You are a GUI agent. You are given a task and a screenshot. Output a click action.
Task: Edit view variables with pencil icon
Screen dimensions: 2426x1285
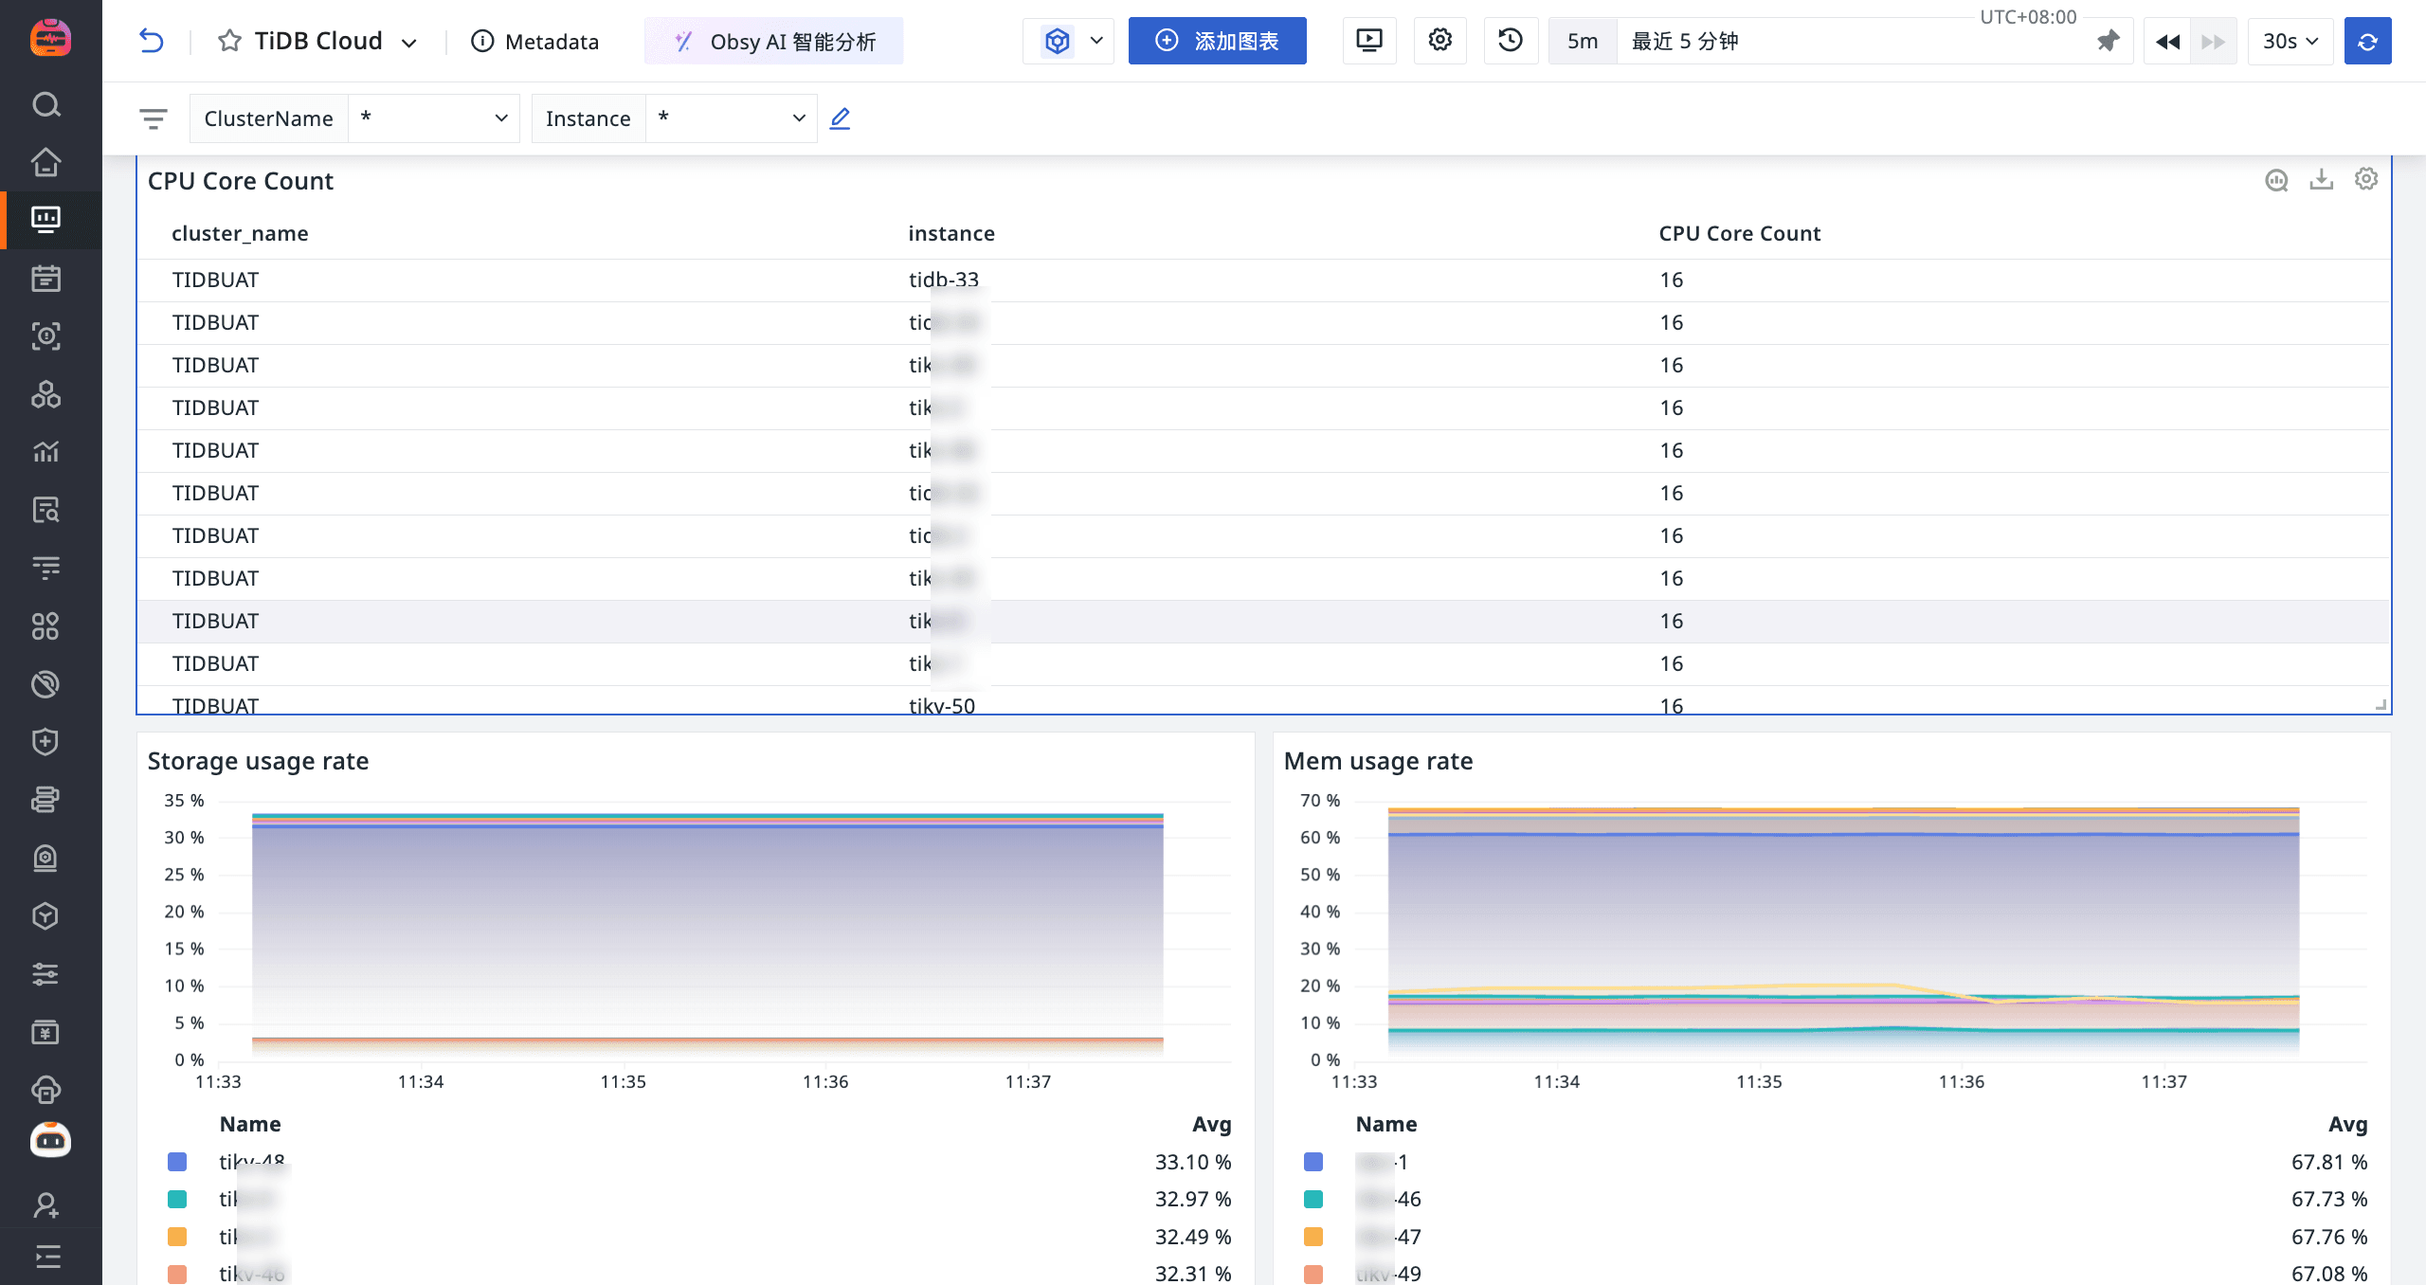(840, 118)
